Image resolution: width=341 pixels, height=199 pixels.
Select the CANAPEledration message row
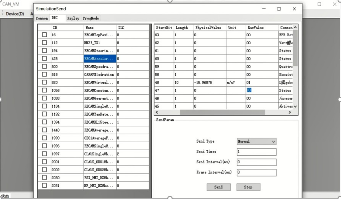coord(99,75)
